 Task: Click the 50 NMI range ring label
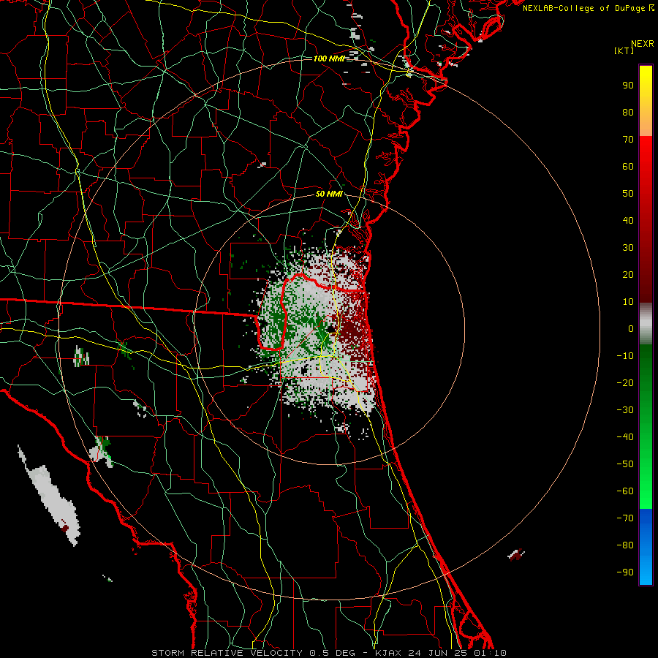coord(329,194)
